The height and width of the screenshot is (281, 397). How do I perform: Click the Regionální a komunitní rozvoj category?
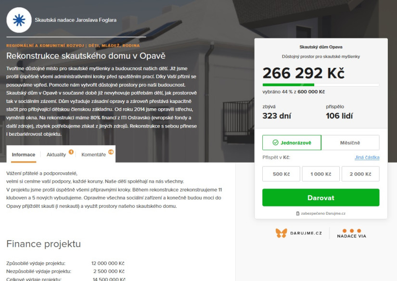click(x=45, y=46)
